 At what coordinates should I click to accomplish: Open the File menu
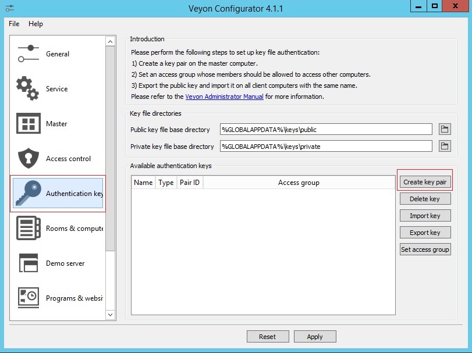[x=13, y=24]
